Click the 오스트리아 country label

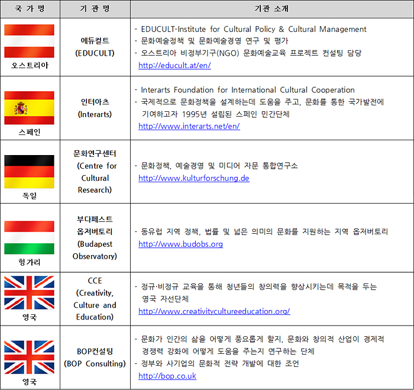pos(30,65)
